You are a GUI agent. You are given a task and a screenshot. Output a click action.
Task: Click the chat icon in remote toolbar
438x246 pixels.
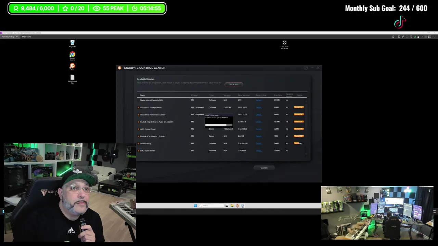click(411, 37)
